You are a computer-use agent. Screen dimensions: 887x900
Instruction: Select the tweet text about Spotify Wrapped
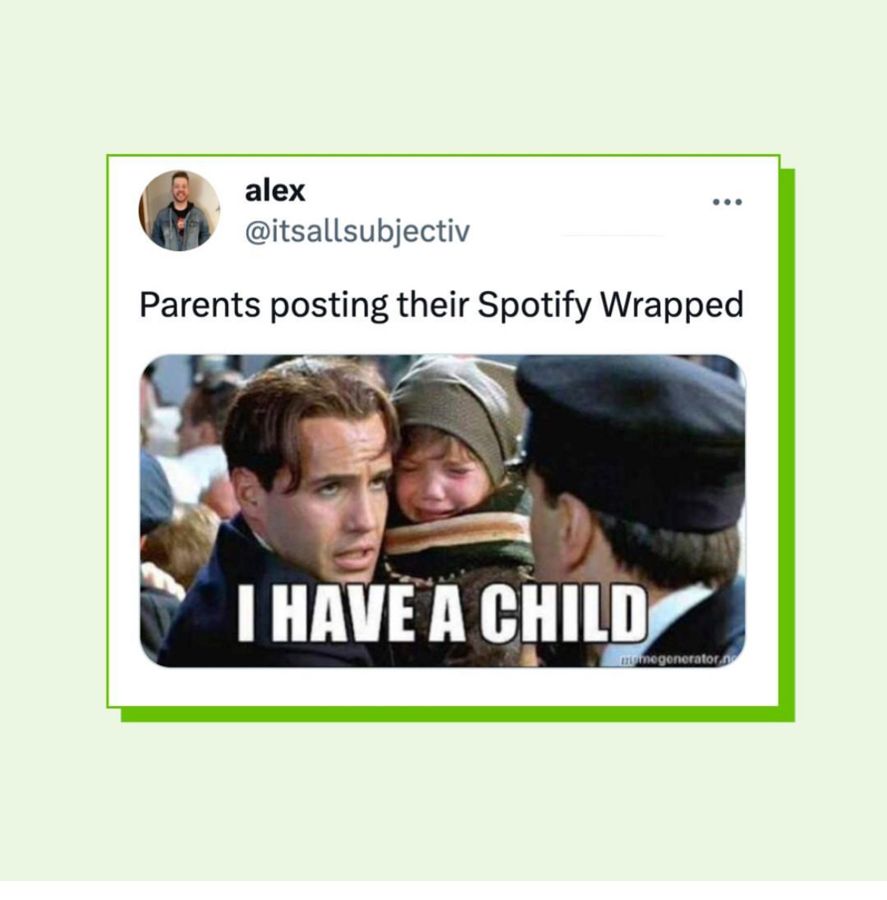(441, 304)
